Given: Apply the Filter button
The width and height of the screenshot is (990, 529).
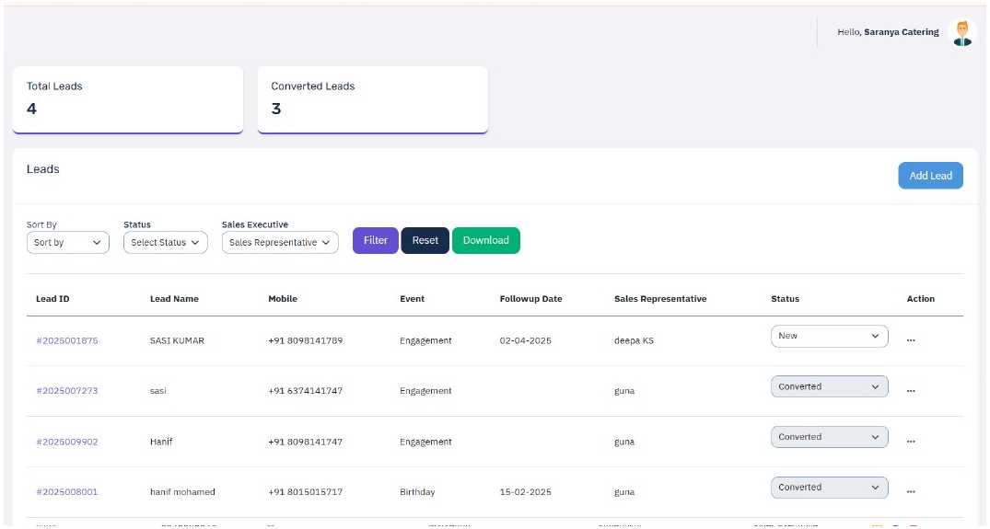Looking at the screenshot, I should click(x=376, y=241).
